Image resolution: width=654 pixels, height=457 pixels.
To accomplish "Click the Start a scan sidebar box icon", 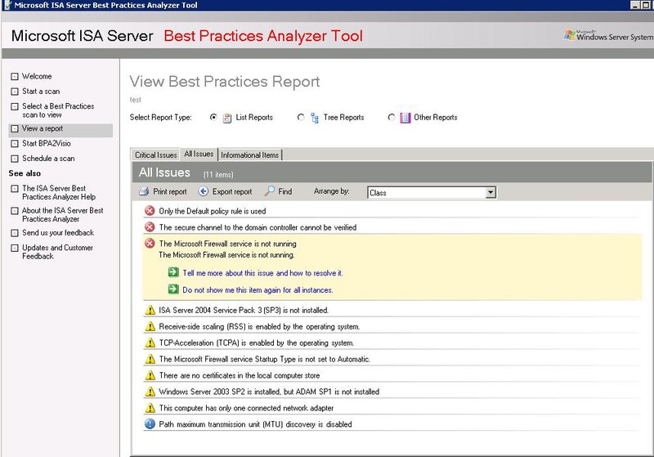I will pos(15,92).
